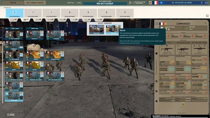Click the Minimi Para machine gun icon
This screenshot has width=210, height=118.
[183, 49]
